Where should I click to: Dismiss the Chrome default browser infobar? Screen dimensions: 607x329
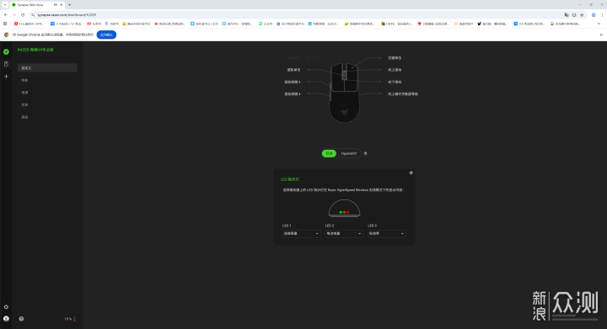coord(601,34)
